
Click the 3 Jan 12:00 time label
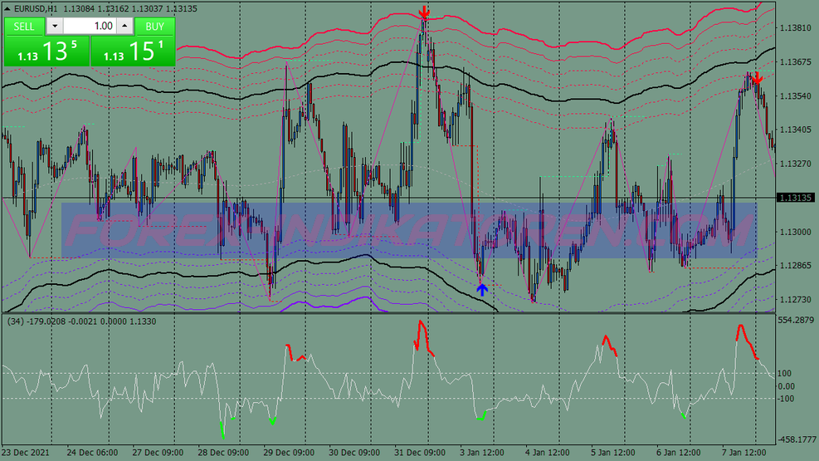point(481,452)
